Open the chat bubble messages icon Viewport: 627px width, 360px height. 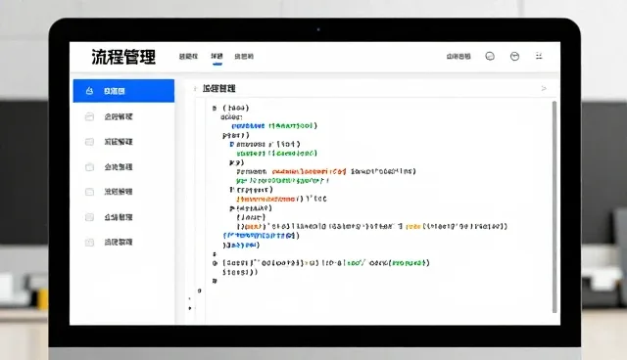[x=490, y=57]
